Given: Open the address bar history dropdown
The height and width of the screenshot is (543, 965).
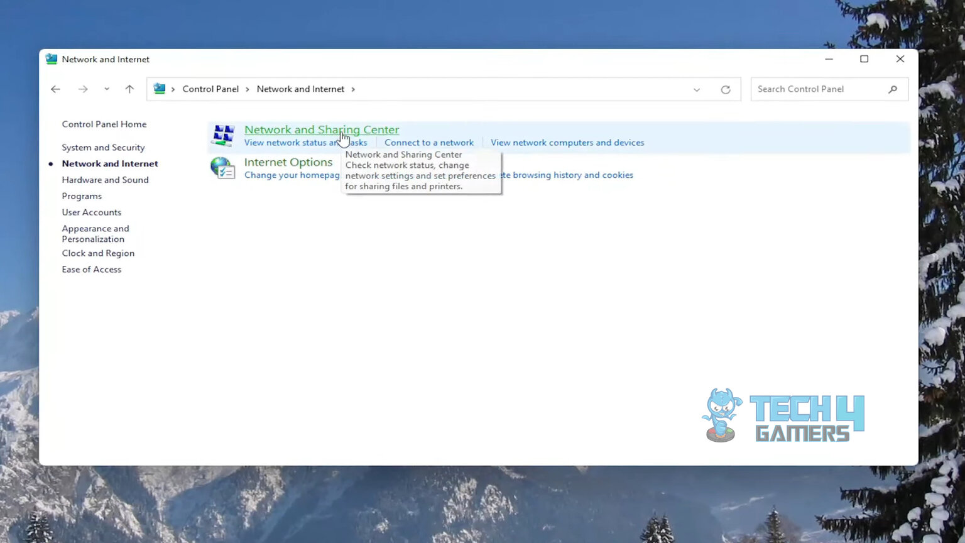Looking at the screenshot, I should pos(697,89).
